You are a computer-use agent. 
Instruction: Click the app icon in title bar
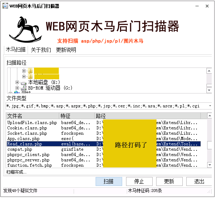(x=5, y=6)
